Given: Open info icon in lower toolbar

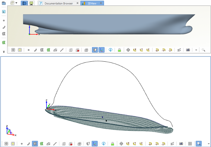Looking at the screenshot, I should pos(103,144).
